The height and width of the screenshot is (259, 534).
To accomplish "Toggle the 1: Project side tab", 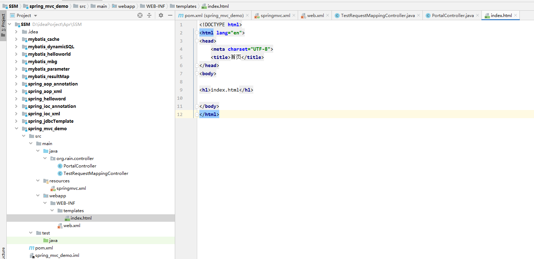I will [3, 26].
